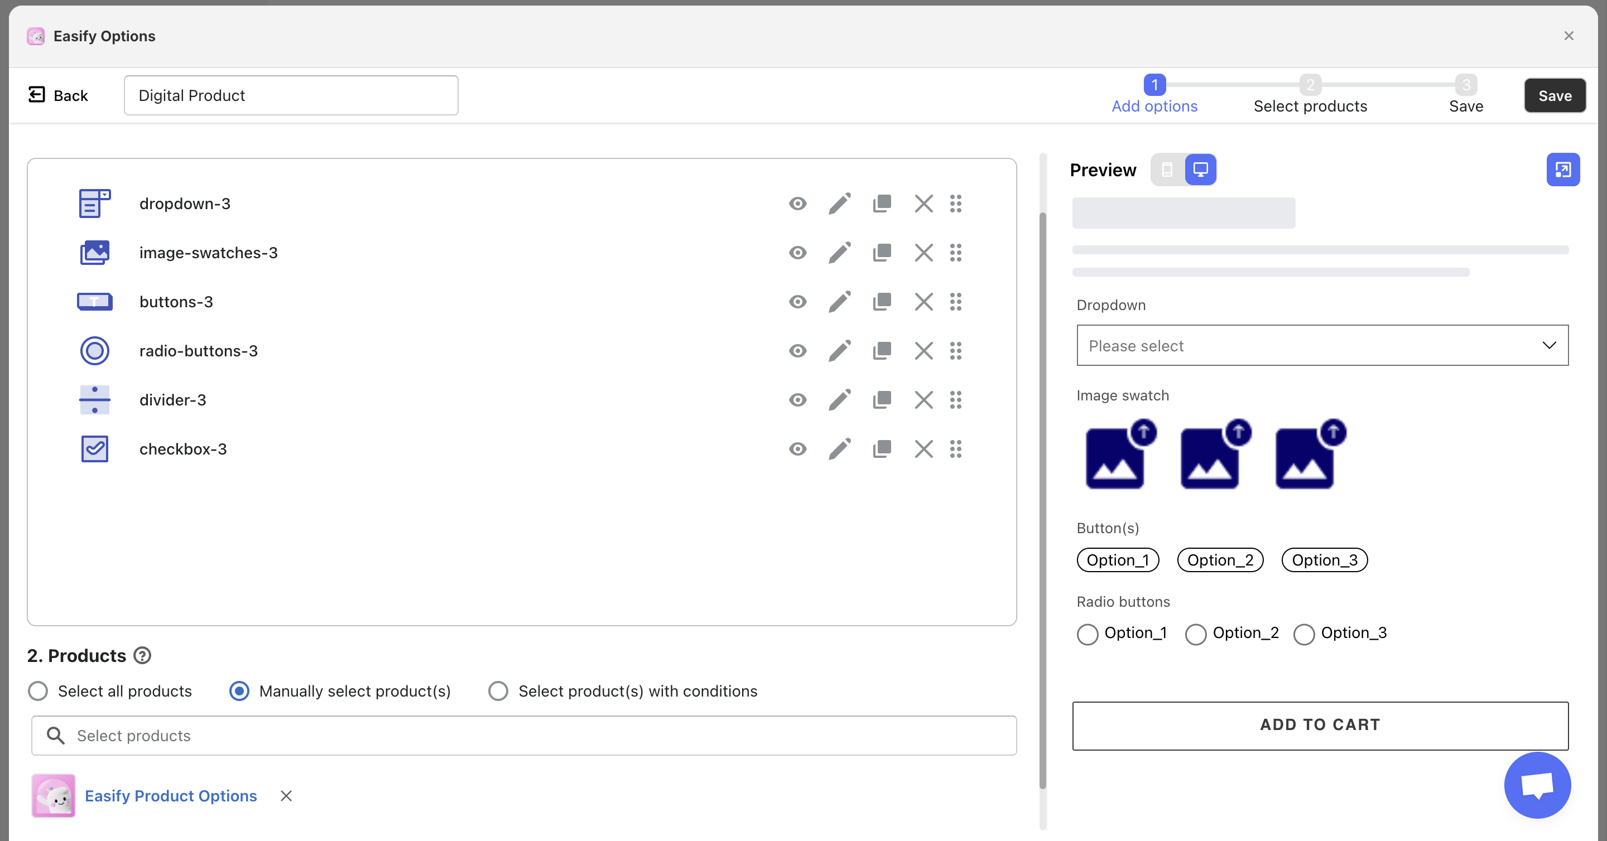Open the chat support bubble

[x=1537, y=785]
